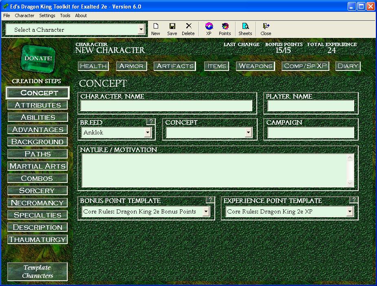This screenshot has height=286, width=377.
Task: Go to the Specialties creation step
Action: point(37,215)
